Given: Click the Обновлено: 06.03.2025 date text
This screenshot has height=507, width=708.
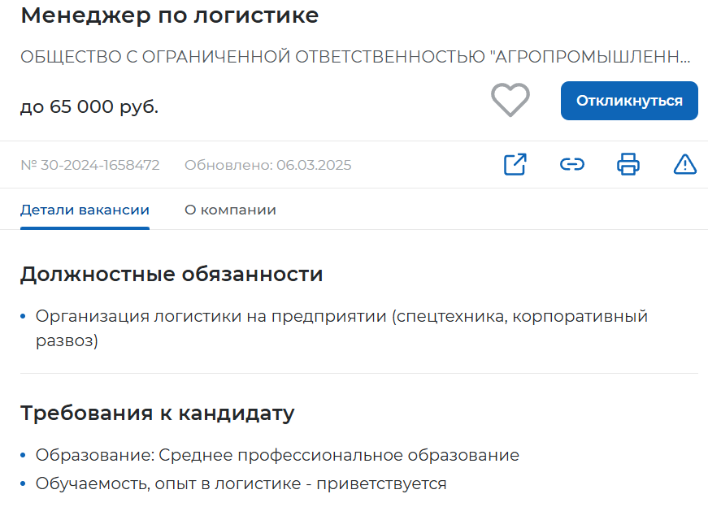Looking at the screenshot, I should 267,165.
